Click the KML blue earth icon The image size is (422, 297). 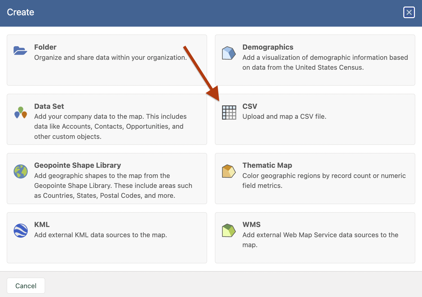tap(21, 231)
